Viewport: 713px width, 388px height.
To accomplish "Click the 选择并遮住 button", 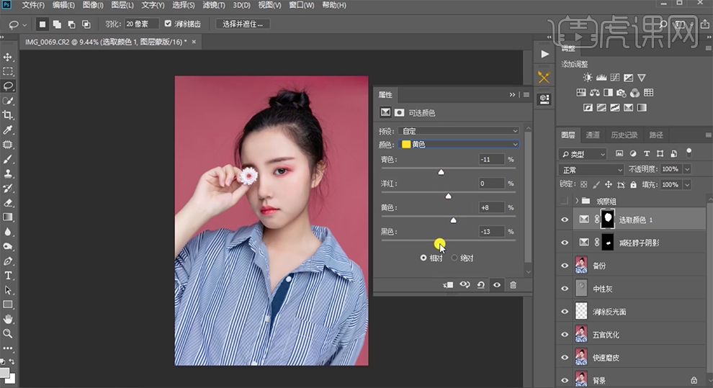I will pos(243,24).
